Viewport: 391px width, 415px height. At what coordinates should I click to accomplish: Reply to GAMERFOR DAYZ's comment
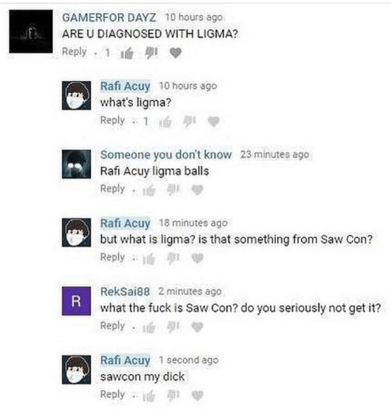pyautogui.click(x=74, y=52)
